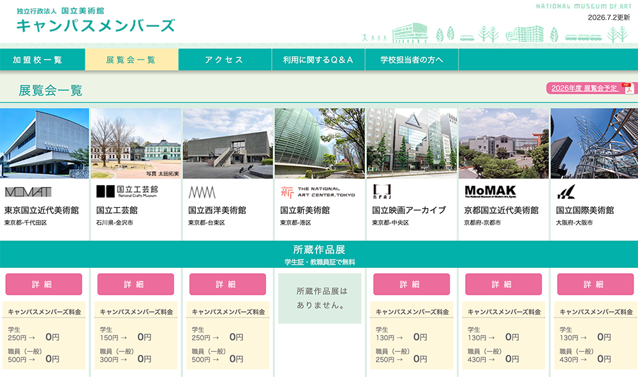Click the MoMAK logo
Viewport: 638px width, 377px height.
coord(490,191)
